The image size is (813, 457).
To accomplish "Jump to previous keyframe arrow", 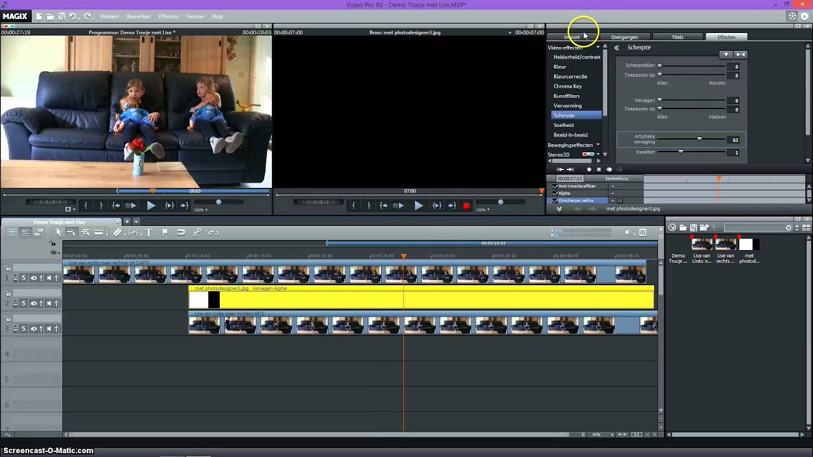I will pyautogui.click(x=560, y=169).
